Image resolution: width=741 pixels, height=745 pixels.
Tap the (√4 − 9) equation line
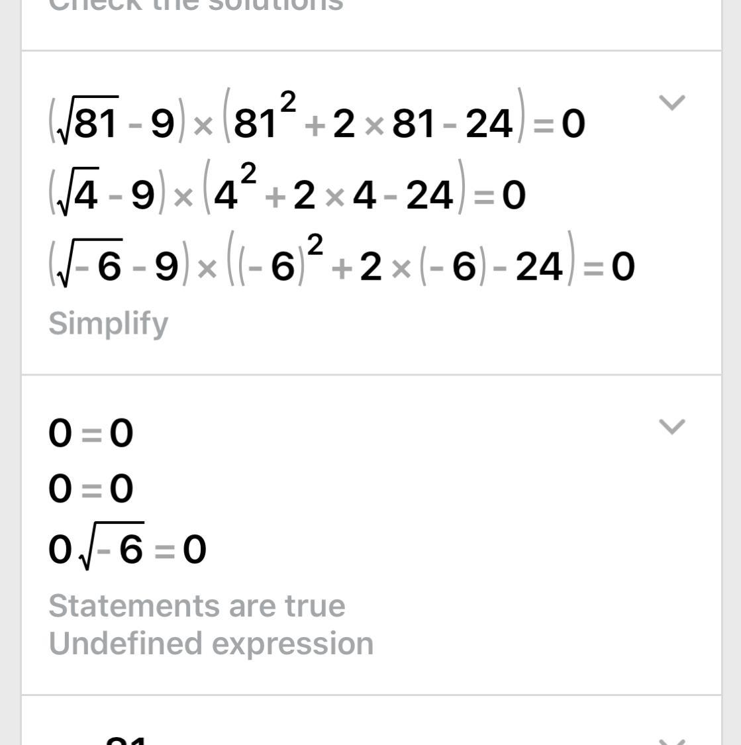point(287,195)
